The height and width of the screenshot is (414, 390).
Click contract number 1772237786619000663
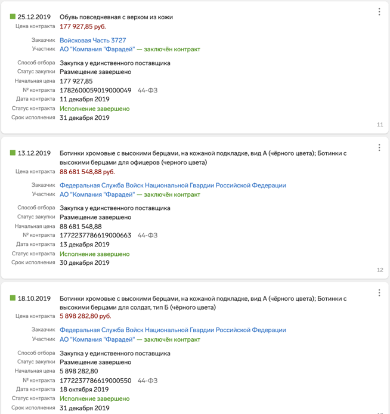click(95, 235)
